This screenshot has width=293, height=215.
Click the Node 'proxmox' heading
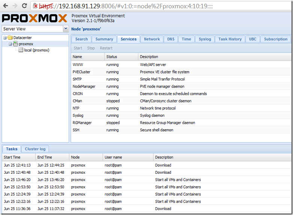(86, 29)
